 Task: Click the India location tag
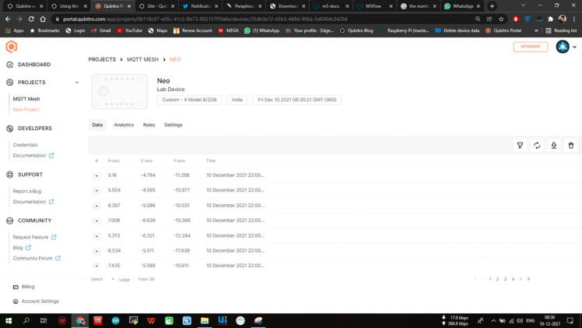(237, 100)
